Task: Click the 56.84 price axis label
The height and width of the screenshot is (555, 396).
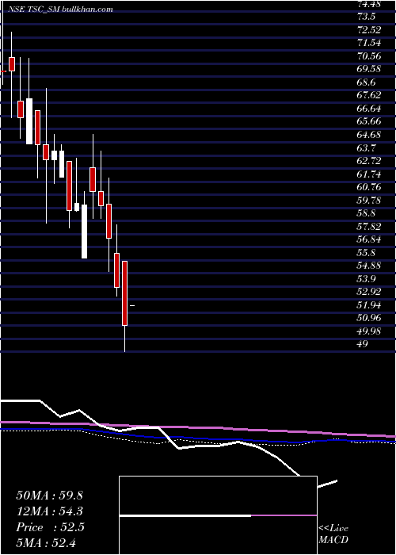Action: (370, 239)
